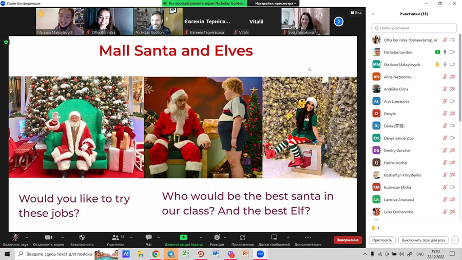Screen dimensions: 462x260
Task: Toggle Nicholas Gordon microphone icon in list
Action: 445,52
